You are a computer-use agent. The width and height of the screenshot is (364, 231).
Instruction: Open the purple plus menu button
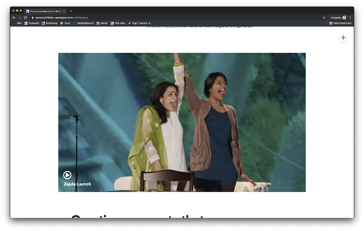tap(343, 38)
